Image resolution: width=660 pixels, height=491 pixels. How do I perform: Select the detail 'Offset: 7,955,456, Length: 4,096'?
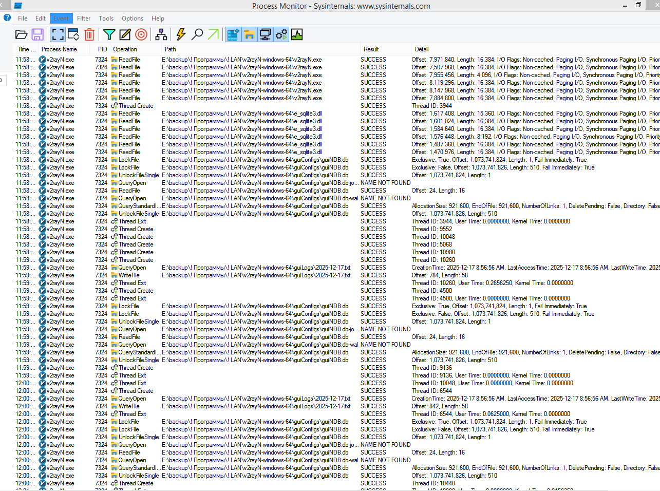536,75
